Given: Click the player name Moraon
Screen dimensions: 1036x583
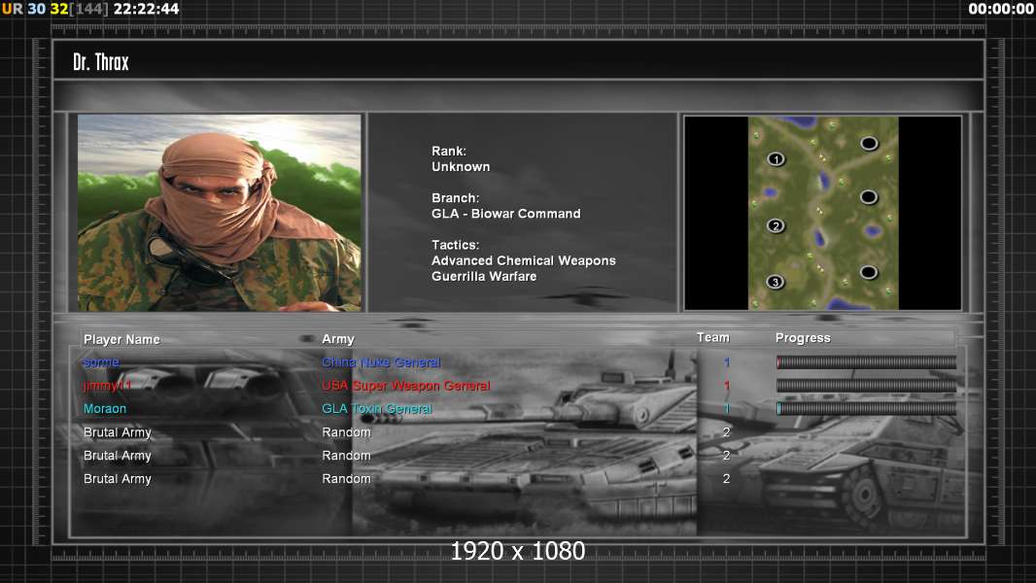Looking at the screenshot, I should point(105,409).
